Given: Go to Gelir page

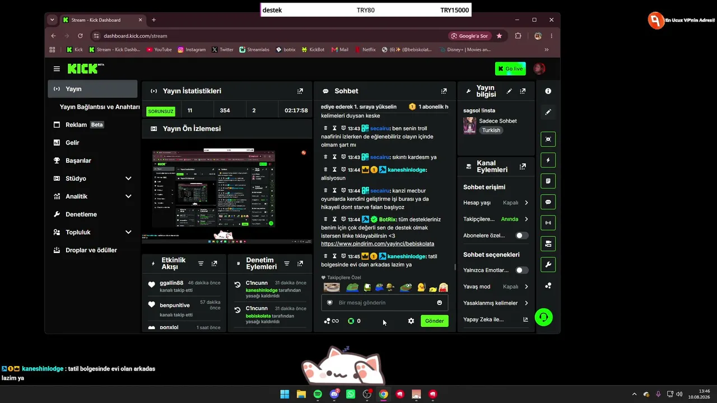Looking at the screenshot, I should 92,143.
